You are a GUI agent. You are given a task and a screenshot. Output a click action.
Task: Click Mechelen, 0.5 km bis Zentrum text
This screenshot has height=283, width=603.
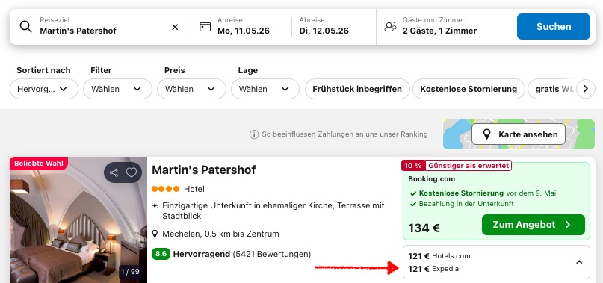pyautogui.click(x=220, y=234)
